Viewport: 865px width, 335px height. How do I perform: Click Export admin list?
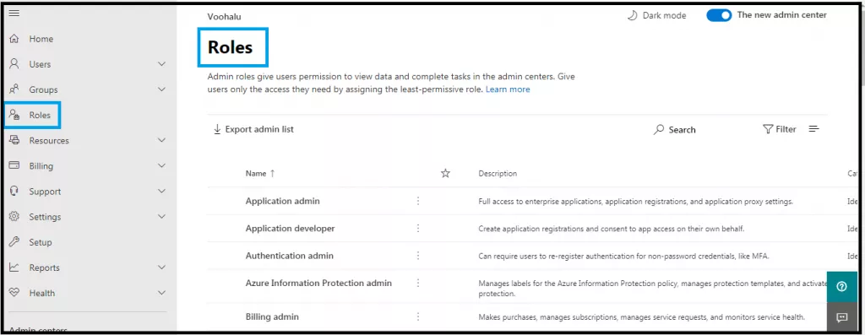[253, 129]
